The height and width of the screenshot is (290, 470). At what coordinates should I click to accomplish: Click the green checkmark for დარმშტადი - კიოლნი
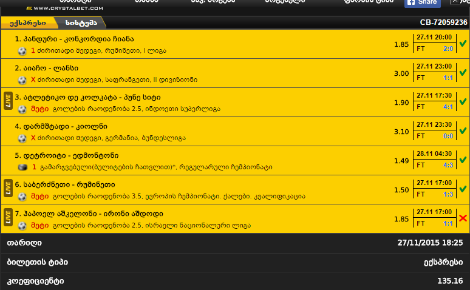463,130
